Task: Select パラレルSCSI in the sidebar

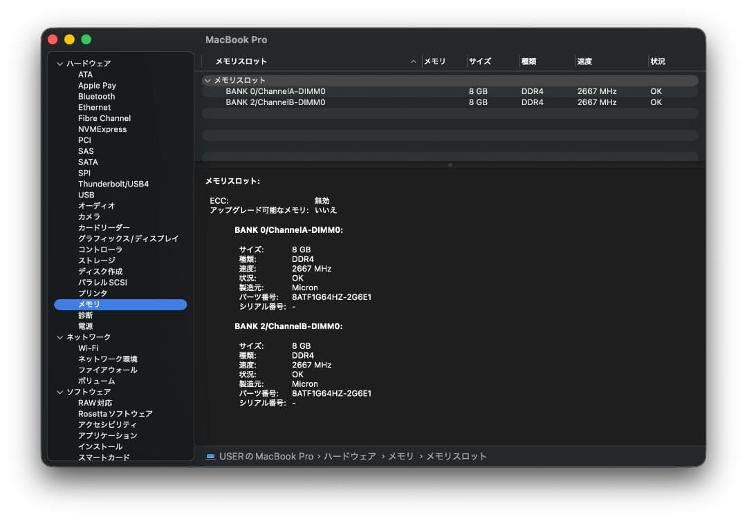Action: point(102,283)
